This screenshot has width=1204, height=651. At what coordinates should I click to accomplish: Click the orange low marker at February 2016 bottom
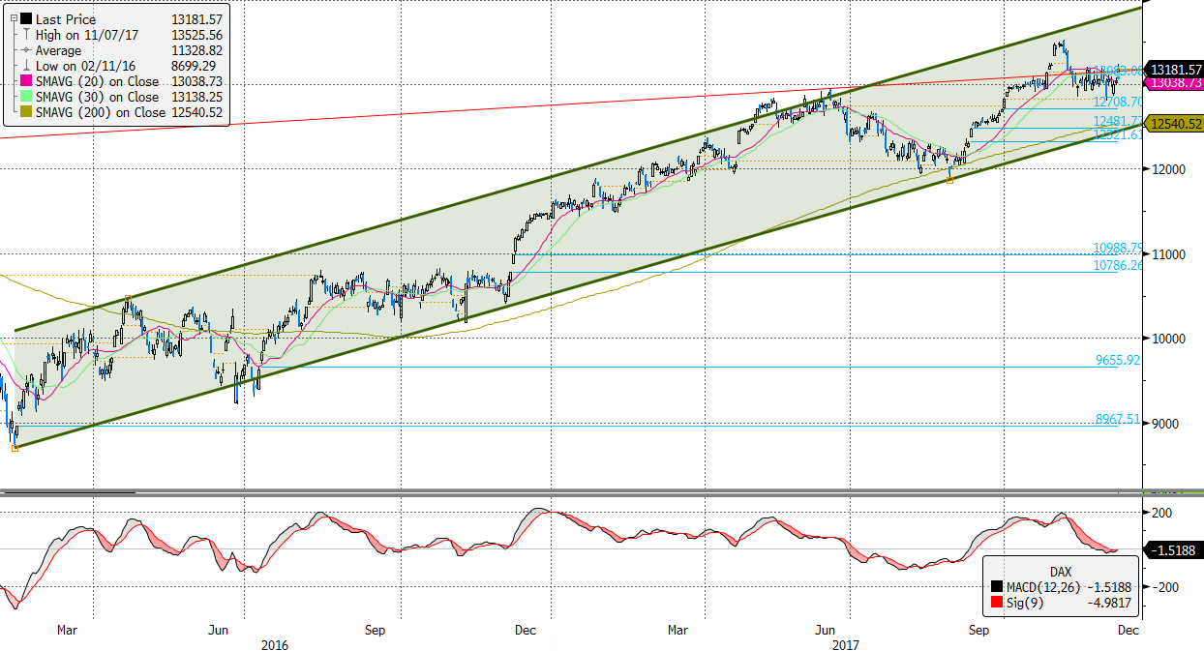click(x=14, y=448)
